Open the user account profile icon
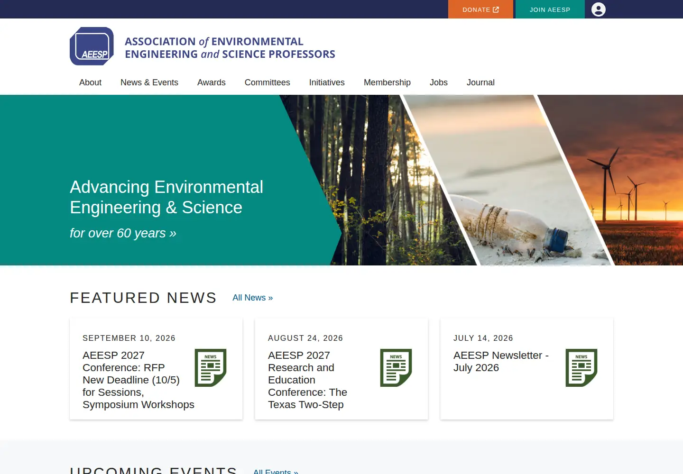Viewport: 683px width, 474px height. 599,9
